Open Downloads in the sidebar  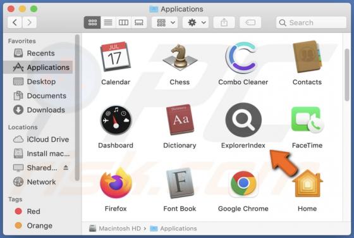click(x=39, y=110)
